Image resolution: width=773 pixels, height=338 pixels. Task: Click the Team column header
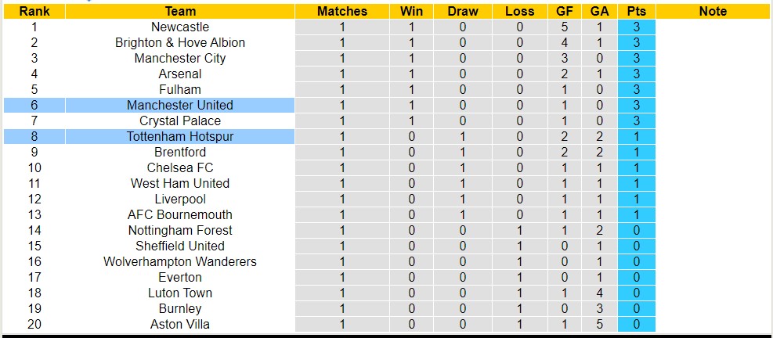180,11
